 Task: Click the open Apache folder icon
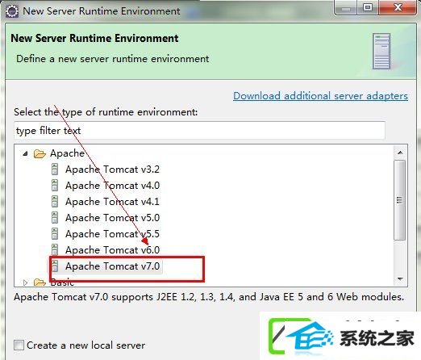pos(40,153)
